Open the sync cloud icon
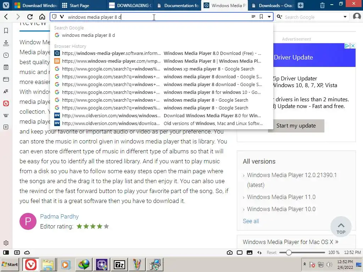 point(27,253)
